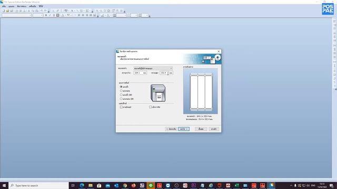Open the first line-thickness dropdown in the formatting toolbar
This screenshot has width=337, height=189.
(121, 15)
